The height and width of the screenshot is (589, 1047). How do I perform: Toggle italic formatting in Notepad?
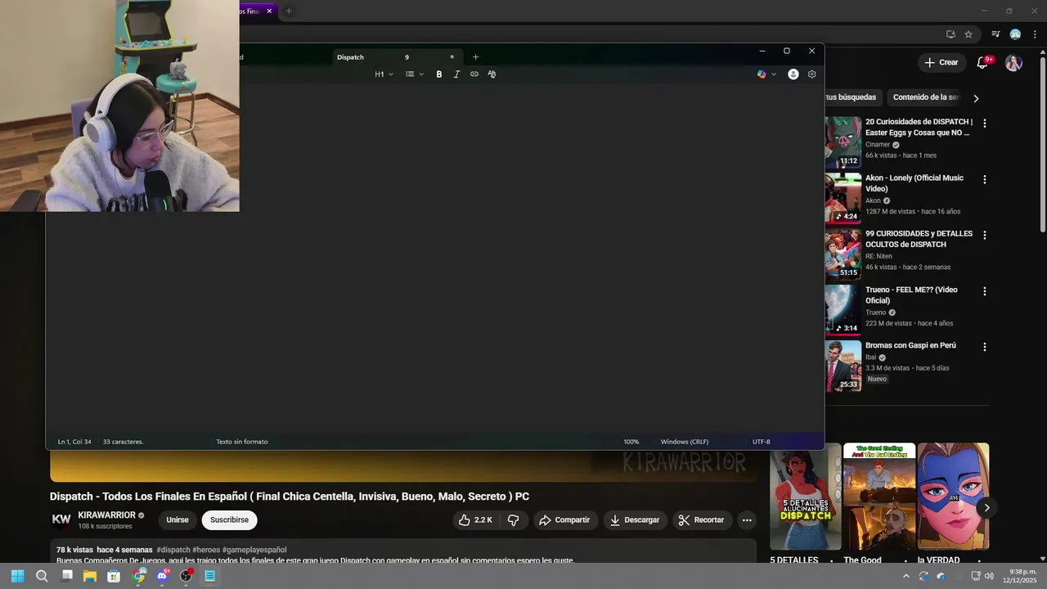tap(456, 74)
